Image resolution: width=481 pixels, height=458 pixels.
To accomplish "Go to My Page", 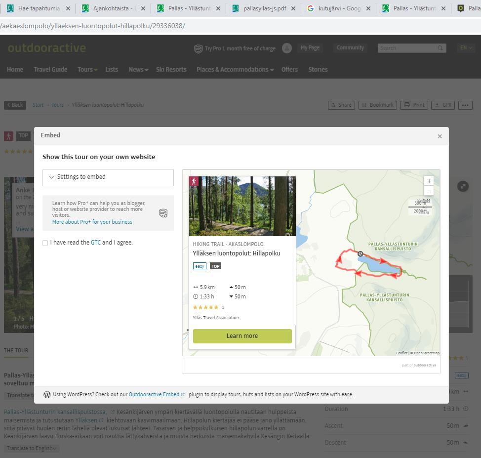I will [x=310, y=48].
